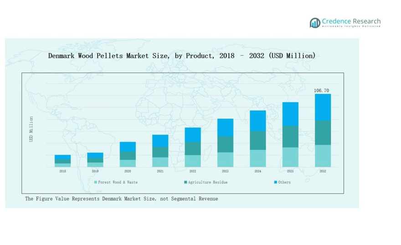Click the Others segment of the 2032 bar
The image size is (401, 245).
[323, 107]
